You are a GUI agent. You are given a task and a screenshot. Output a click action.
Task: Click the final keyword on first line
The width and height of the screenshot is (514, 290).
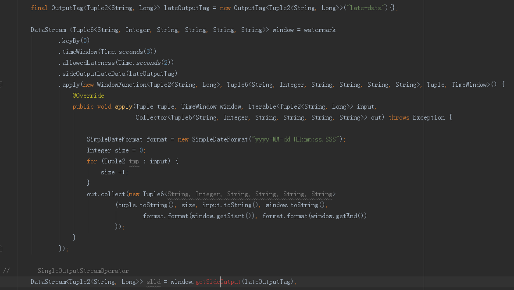pyautogui.click(x=39, y=8)
